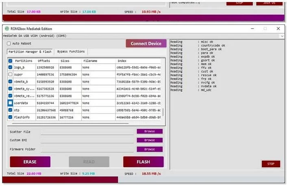Image resolution: width=287 pixels, height=186 pixels.
Task: Check the userdata partition checkbox
Action: (x=10, y=103)
